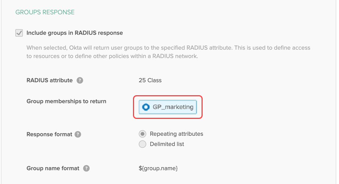Click the RADIUS attribute field label
This screenshot has width=339, height=184.
click(x=49, y=80)
